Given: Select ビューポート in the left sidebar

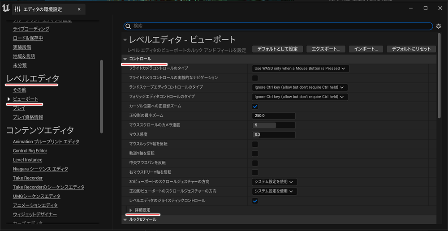Looking at the screenshot, I should click(x=26, y=99).
